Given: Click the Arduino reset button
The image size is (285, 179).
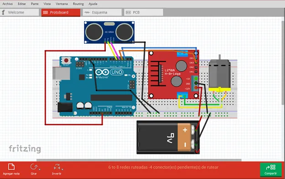Looking at the screenshot, I should (66, 60).
